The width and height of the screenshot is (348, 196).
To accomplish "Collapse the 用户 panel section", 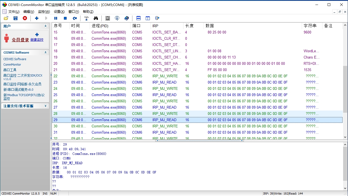I will coord(45,26).
